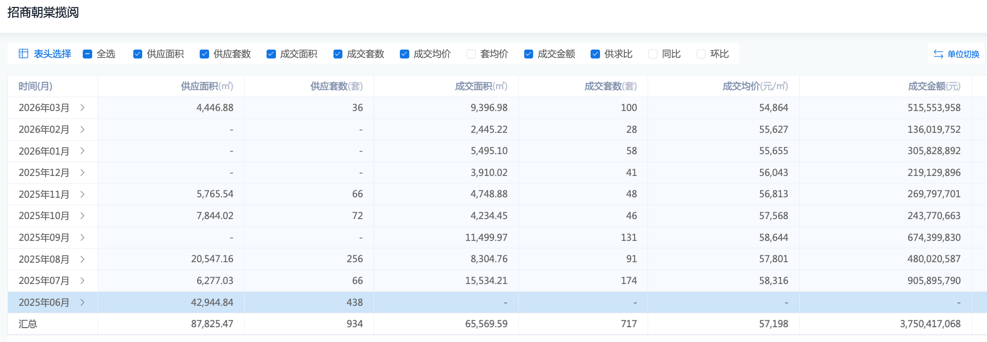The width and height of the screenshot is (987, 342).
Task: Click the 表头选择 label link
Action: click(53, 54)
